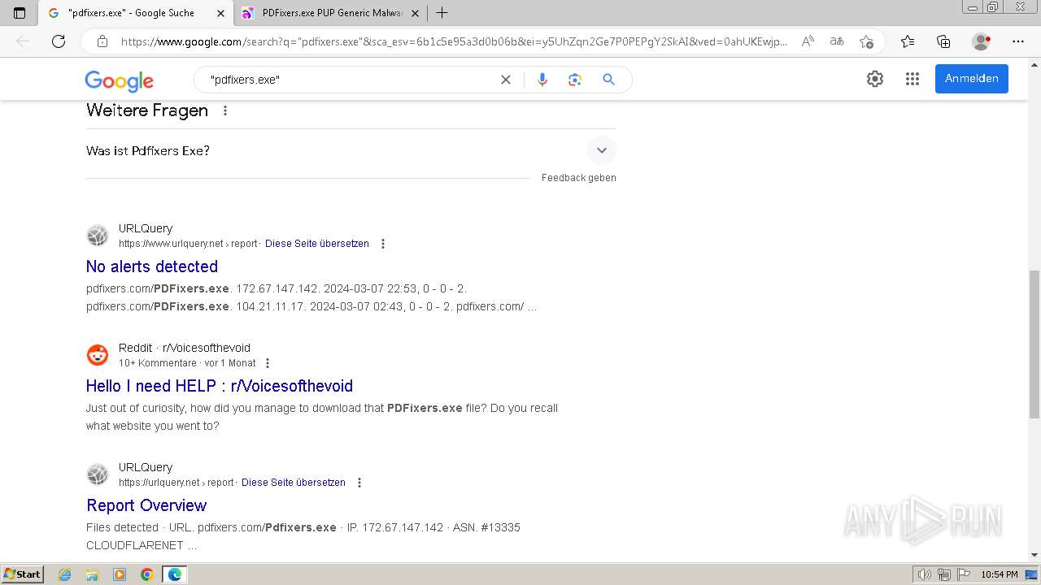Refresh the page with the reload icon
1041x585 pixels.
59,41
